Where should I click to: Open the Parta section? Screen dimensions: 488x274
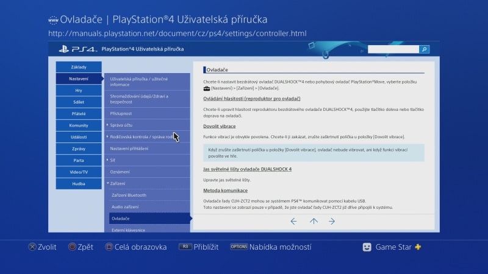click(79, 160)
